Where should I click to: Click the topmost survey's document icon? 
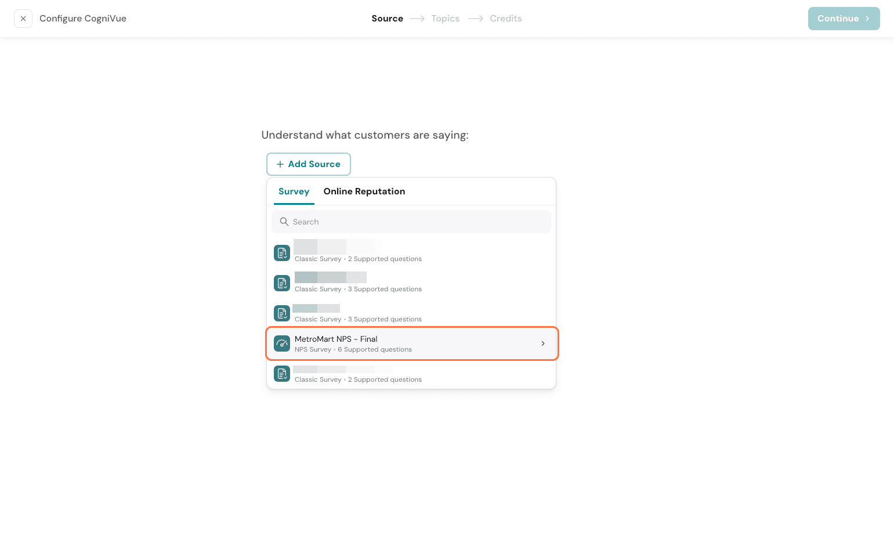pos(282,253)
